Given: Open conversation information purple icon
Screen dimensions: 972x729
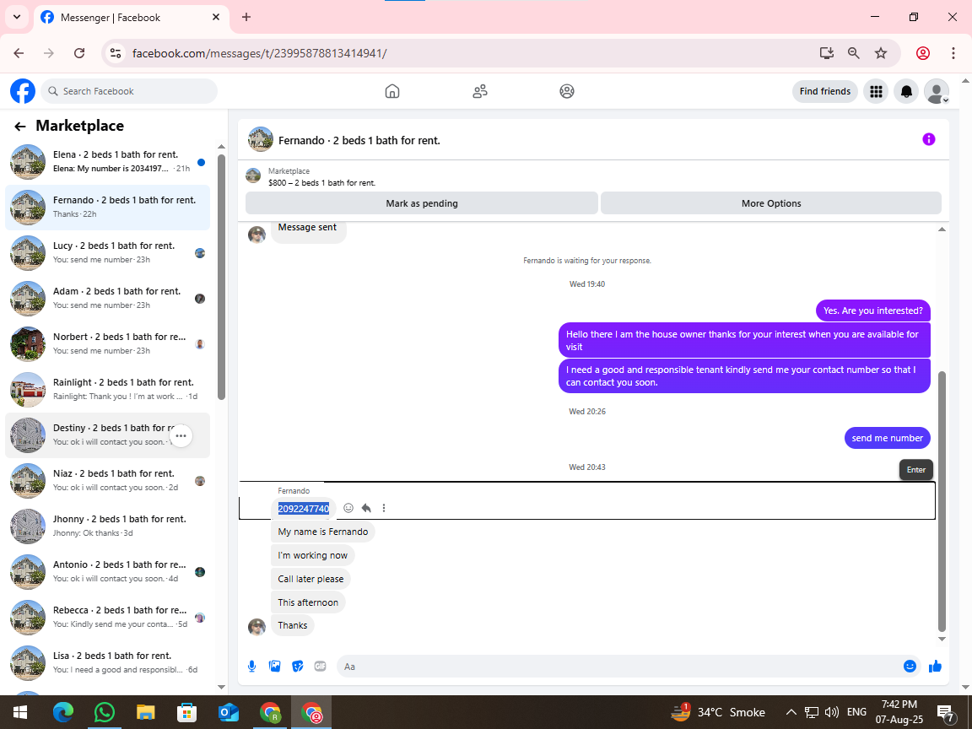Looking at the screenshot, I should [929, 139].
